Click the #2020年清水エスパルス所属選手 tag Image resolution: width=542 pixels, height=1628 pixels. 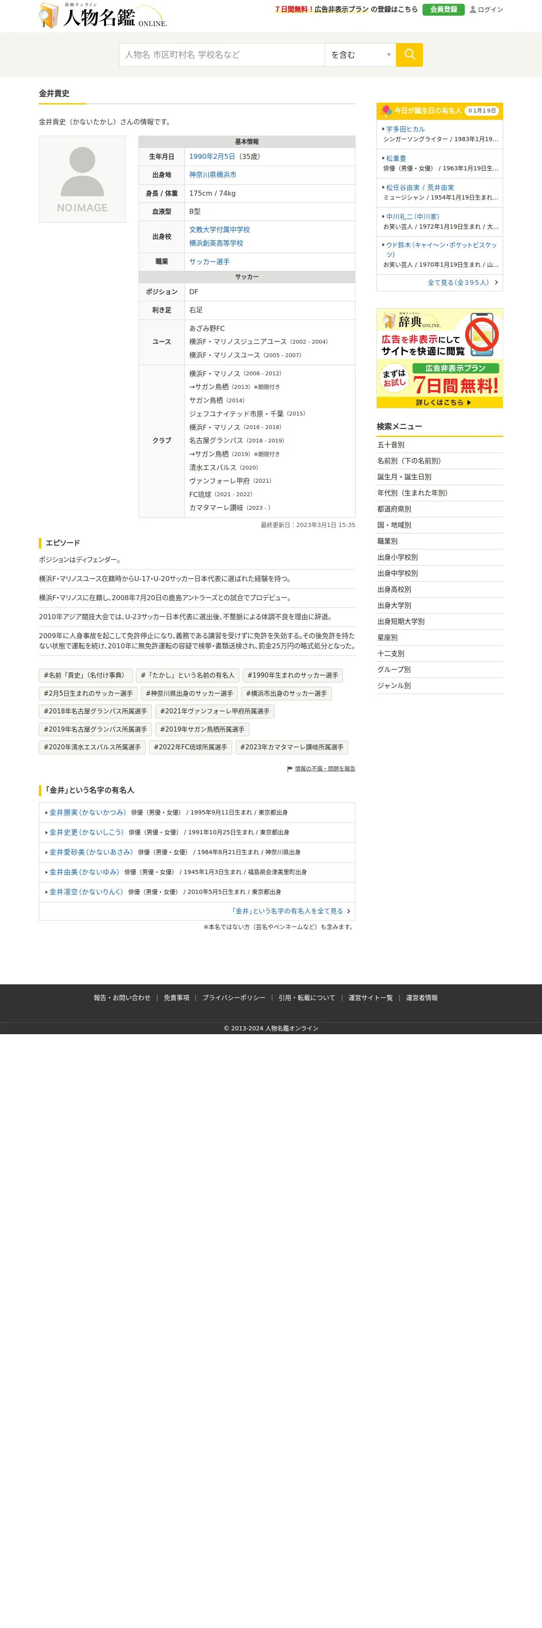[x=92, y=748]
